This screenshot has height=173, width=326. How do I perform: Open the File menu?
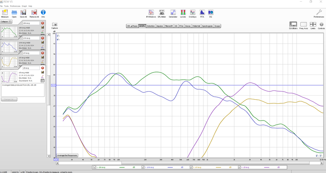pos(1,6)
